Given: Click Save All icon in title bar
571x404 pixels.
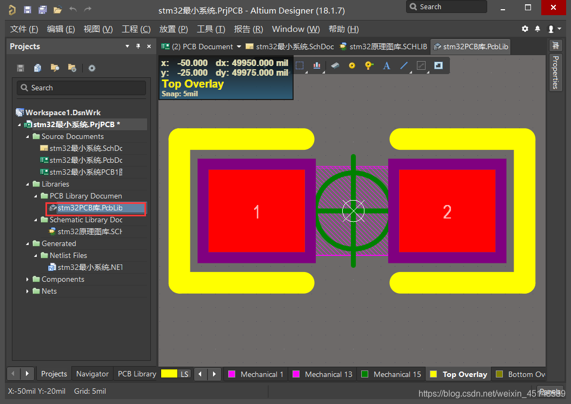Looking at the screenshot, I should point(42,10).
